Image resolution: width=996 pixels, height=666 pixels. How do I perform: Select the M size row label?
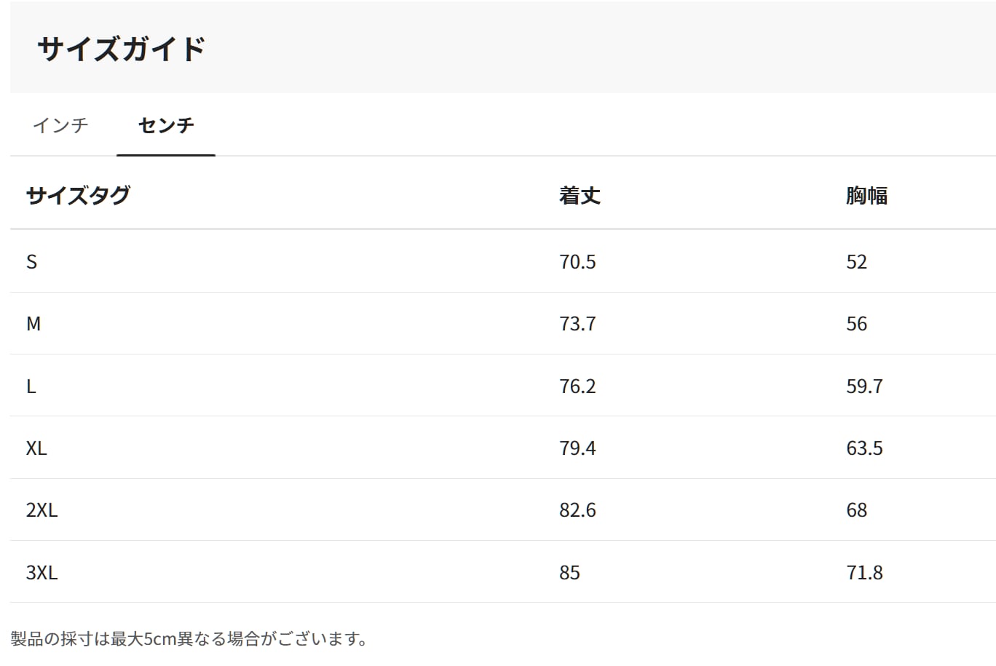pyautogui.click(x=33, y=324)
